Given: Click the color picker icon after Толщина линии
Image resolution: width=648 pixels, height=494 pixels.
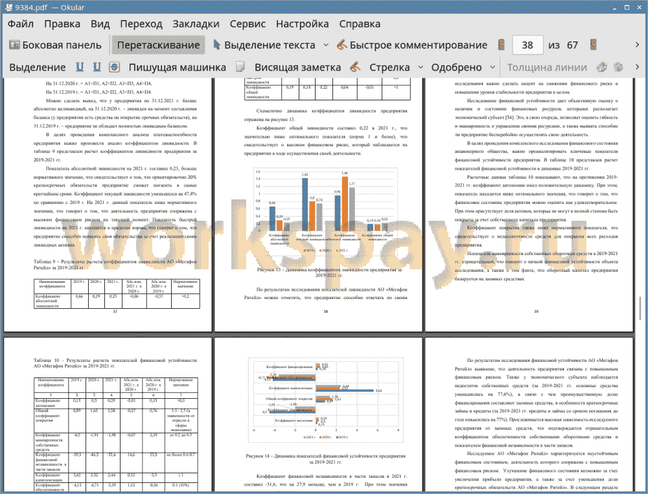Looking at the screenshot, I should [602, 67].
